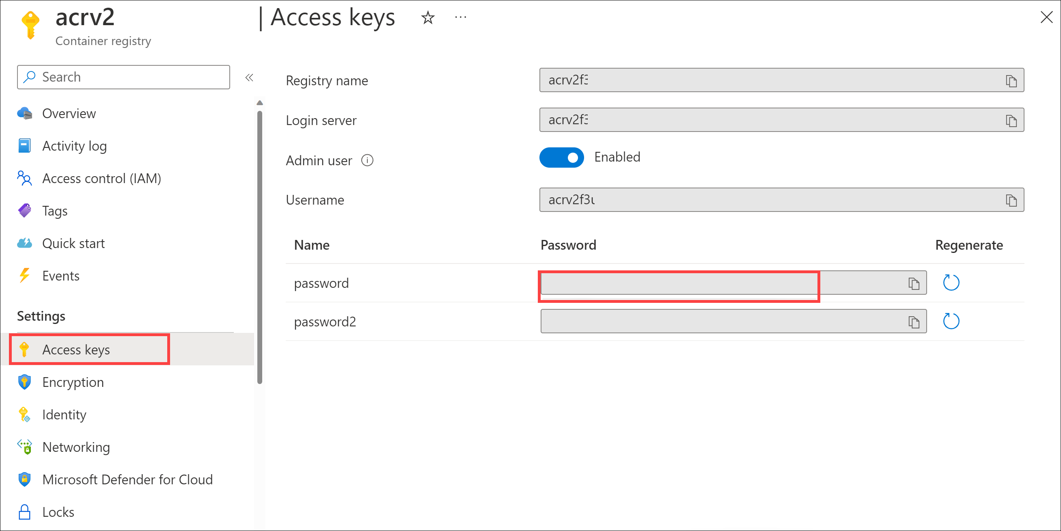Screen dimensions: 1061x531
Task: Click the Access keys sidebar icon
Action: click(24, 350)
